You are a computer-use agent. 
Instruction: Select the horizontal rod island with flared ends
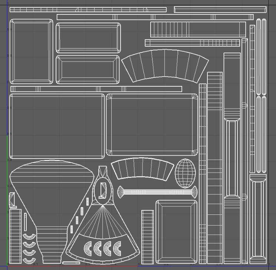[157, 192]
